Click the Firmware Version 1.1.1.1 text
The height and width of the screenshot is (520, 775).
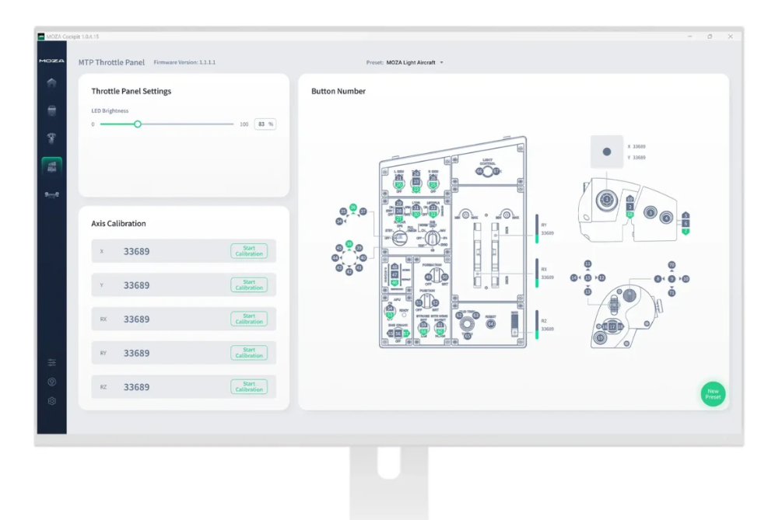[184, 63]
